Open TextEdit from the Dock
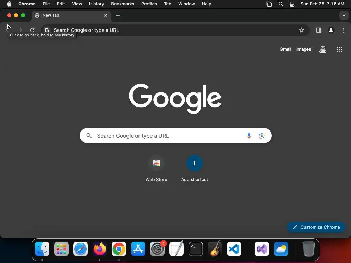Image resolution: width=351 pixels, height=263 pixels. (x=177, y=249)
